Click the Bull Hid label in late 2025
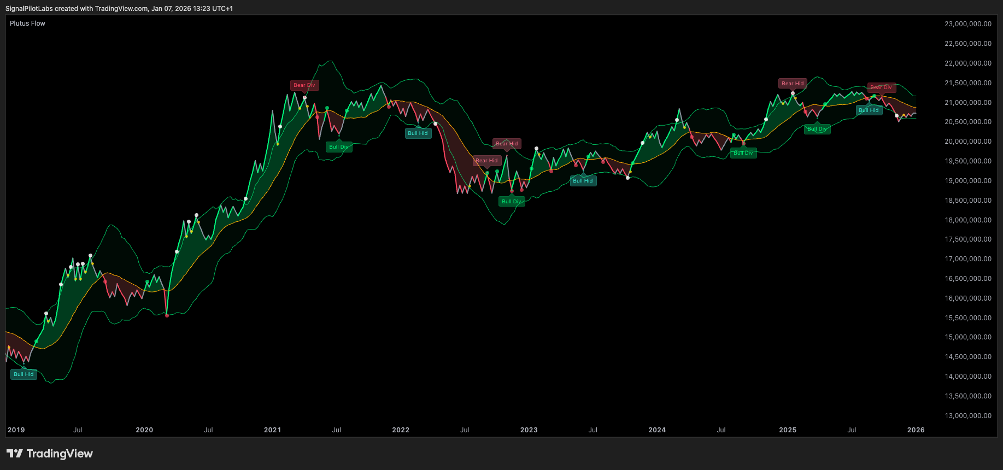Viewport: 1003px width, 470px height. point(869,110)
